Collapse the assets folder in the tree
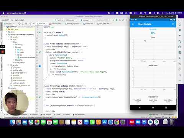 point(7,88)
